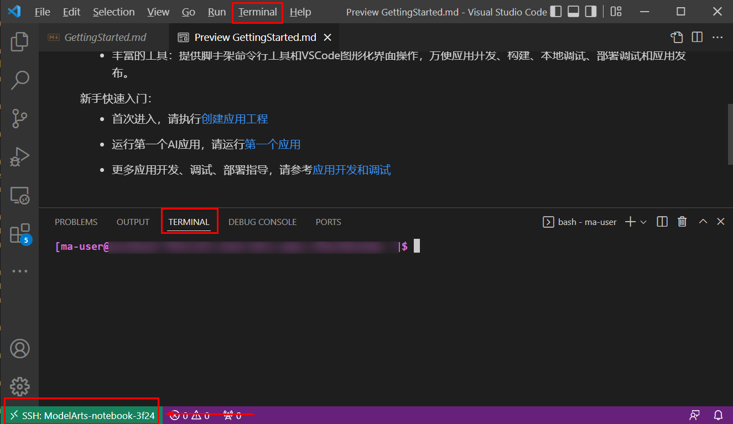Select the TERMINAL panel tab
Image resolution: width=733 pixels, height=424 pixels.
point(189,222)
